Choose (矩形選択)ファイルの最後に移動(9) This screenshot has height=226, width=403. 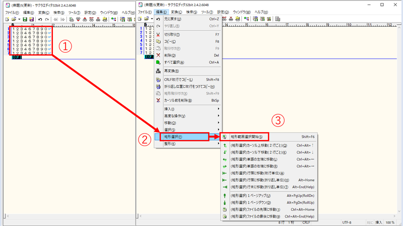(269, 216)
